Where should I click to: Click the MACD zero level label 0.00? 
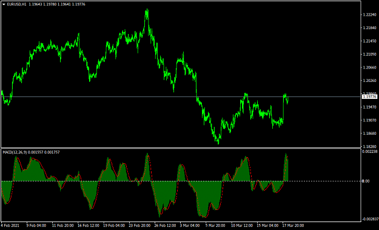(366, 181)
